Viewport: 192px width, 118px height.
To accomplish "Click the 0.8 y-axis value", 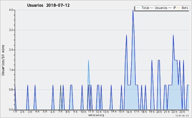I will (11, 90).
